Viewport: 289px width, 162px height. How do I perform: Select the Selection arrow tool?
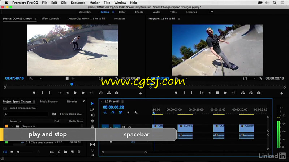click(92, 104)
